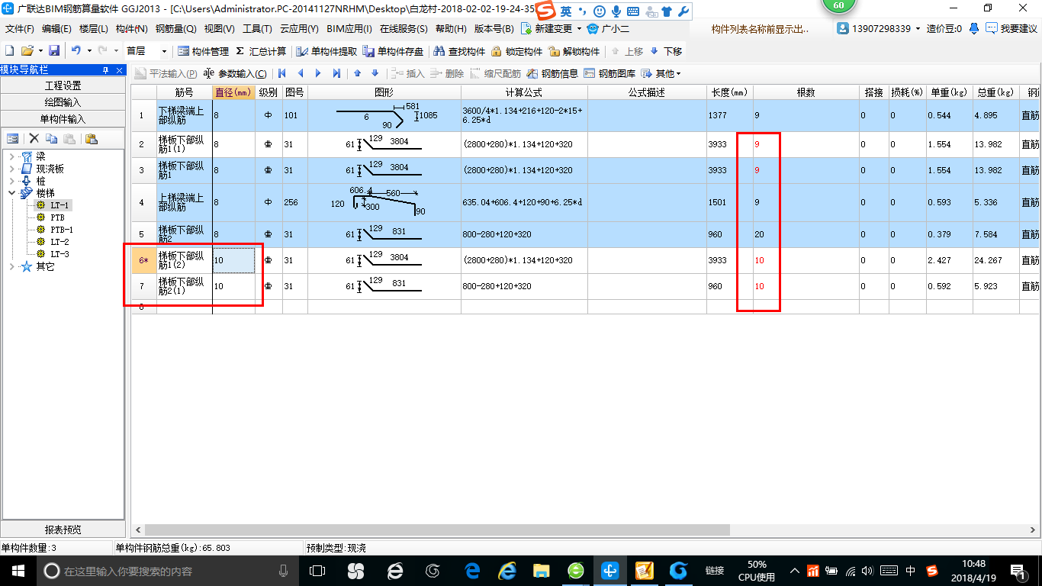Select the LT-2 tree item
This screenshot has height=586, width=1042.
pos(59,242)
